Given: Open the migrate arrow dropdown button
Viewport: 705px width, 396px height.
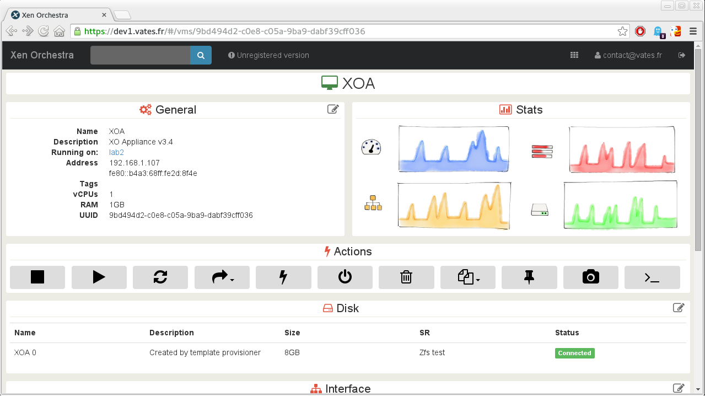Looking at the screenshot, I should [222, 277].
